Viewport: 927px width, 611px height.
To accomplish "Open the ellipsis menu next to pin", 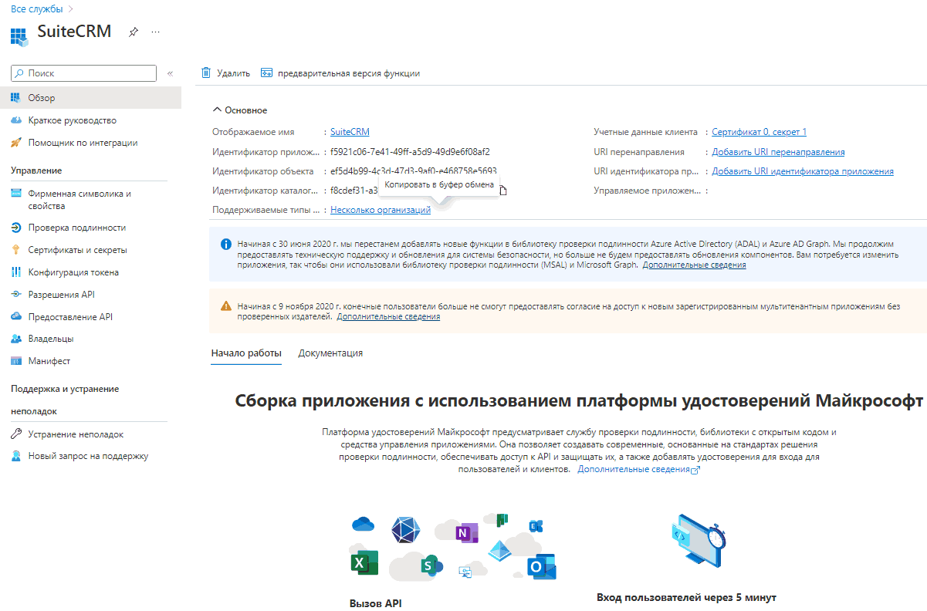I will pyautogui.click(x=154, y=32).
